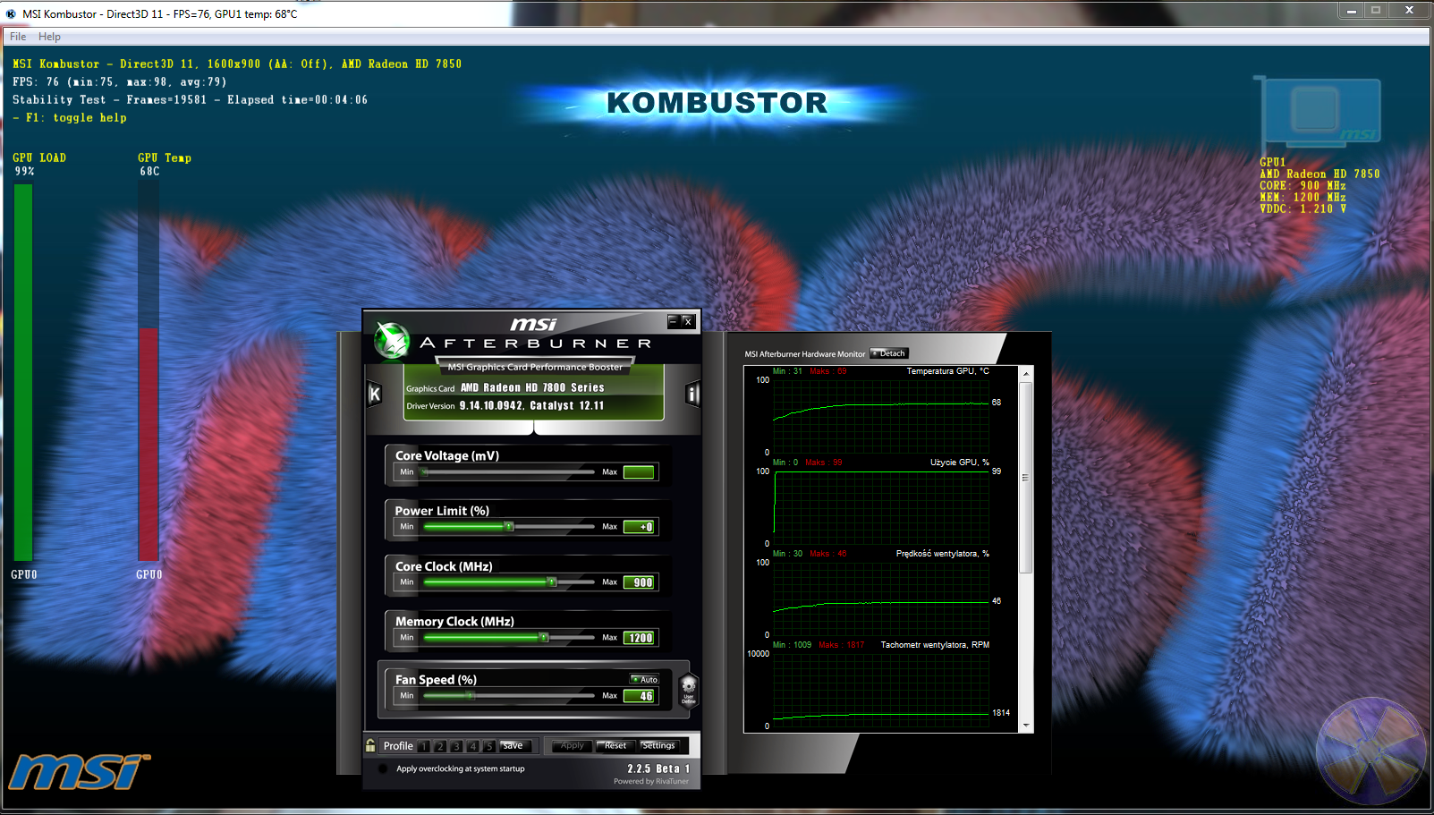
Task: Select profile slot 2
Action: [440, 746]
